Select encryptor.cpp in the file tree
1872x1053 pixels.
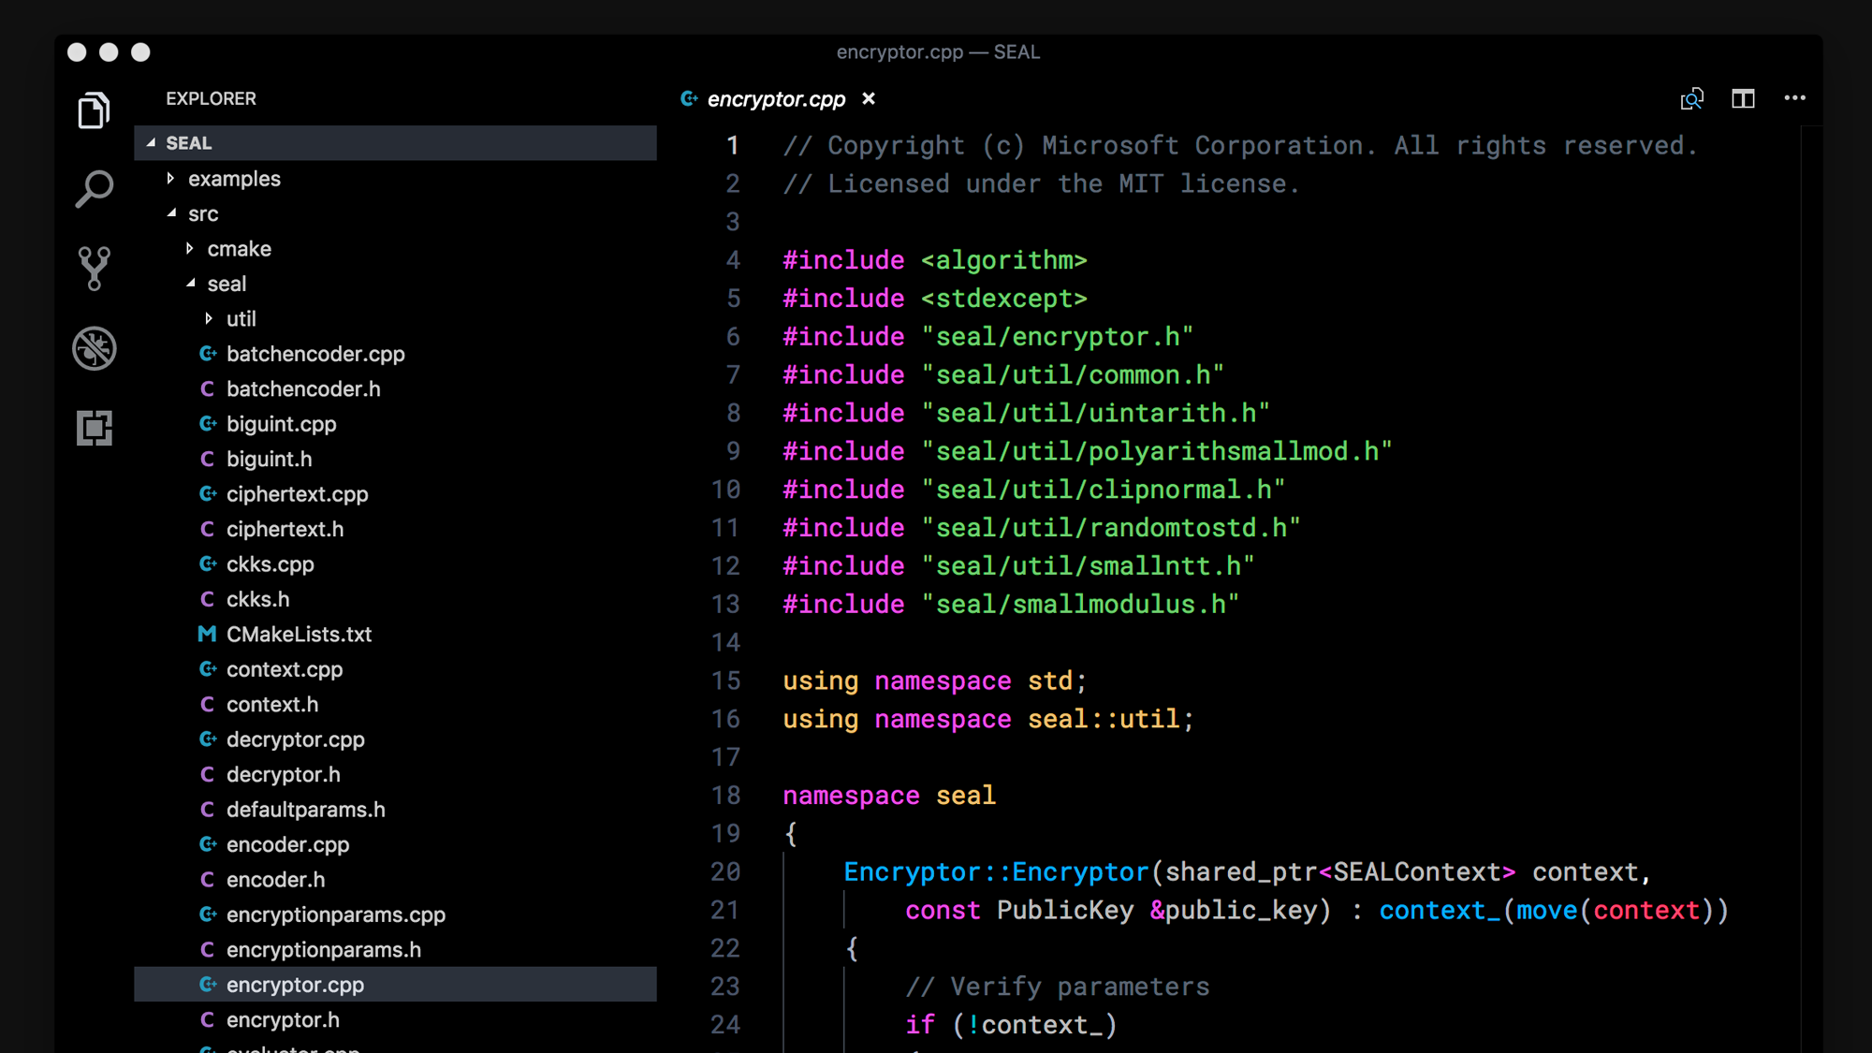pos(395,985)
